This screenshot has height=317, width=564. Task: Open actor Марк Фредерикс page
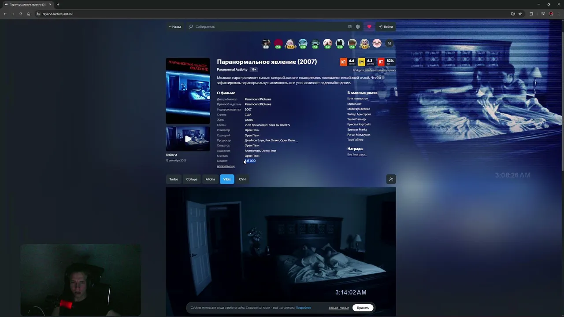pos(359,109)
